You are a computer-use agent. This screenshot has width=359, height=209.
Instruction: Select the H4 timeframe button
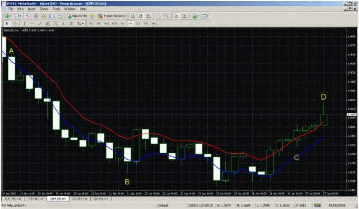[x=130, y=24]
